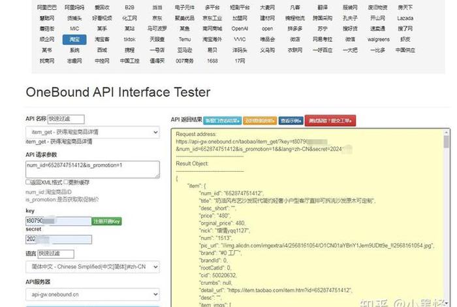Viewport: 457px width, 307px height.
Task: Click the blue 查看示例 button
Action: (291, 120)
